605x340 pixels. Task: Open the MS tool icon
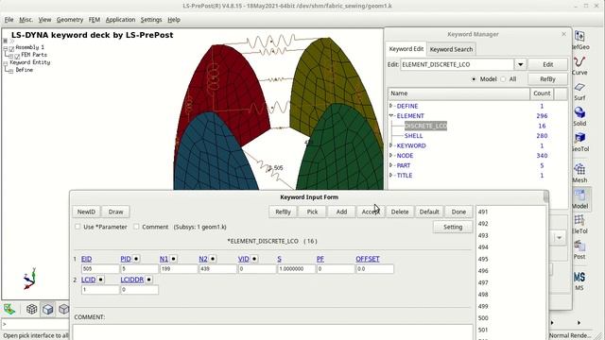click(579, 278)
